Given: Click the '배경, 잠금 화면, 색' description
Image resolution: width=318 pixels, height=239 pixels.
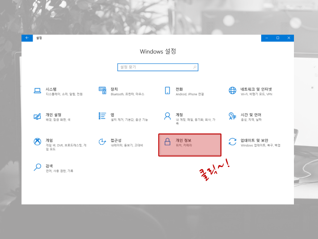Looking at the screenshot, I should [x=58, y=120].
